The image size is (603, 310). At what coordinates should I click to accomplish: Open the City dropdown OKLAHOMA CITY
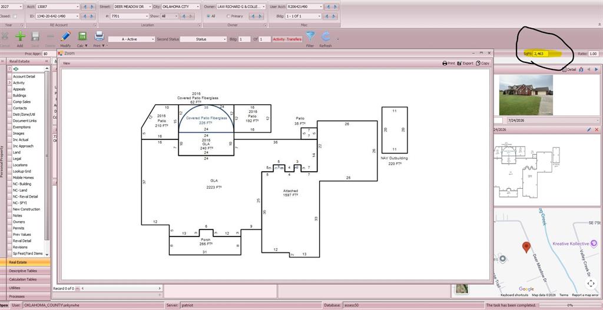point(198,7)
